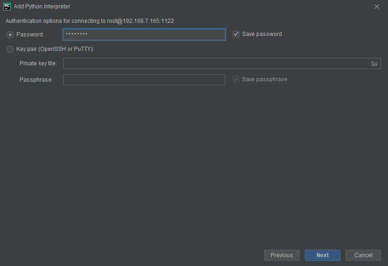The image size is (388, 266).
Task: Click the "Private key file:" label
Action: (x=38, y=63)
